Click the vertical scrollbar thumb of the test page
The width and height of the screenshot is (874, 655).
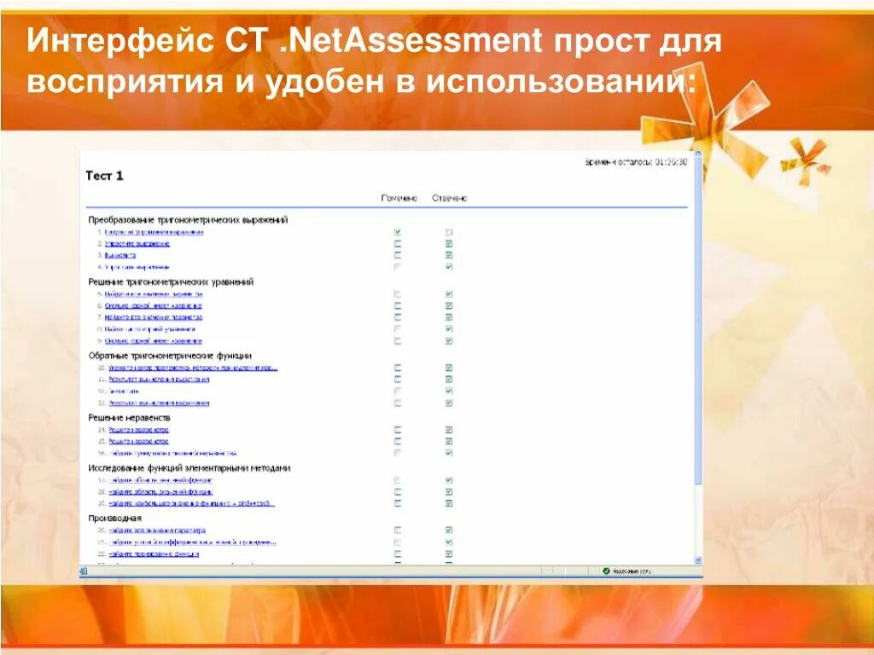698,321
